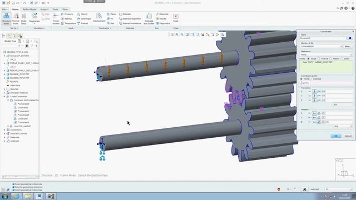This screenshot has width=356, height=200.
Task: Add a Preload
Action: click(83, 23)
